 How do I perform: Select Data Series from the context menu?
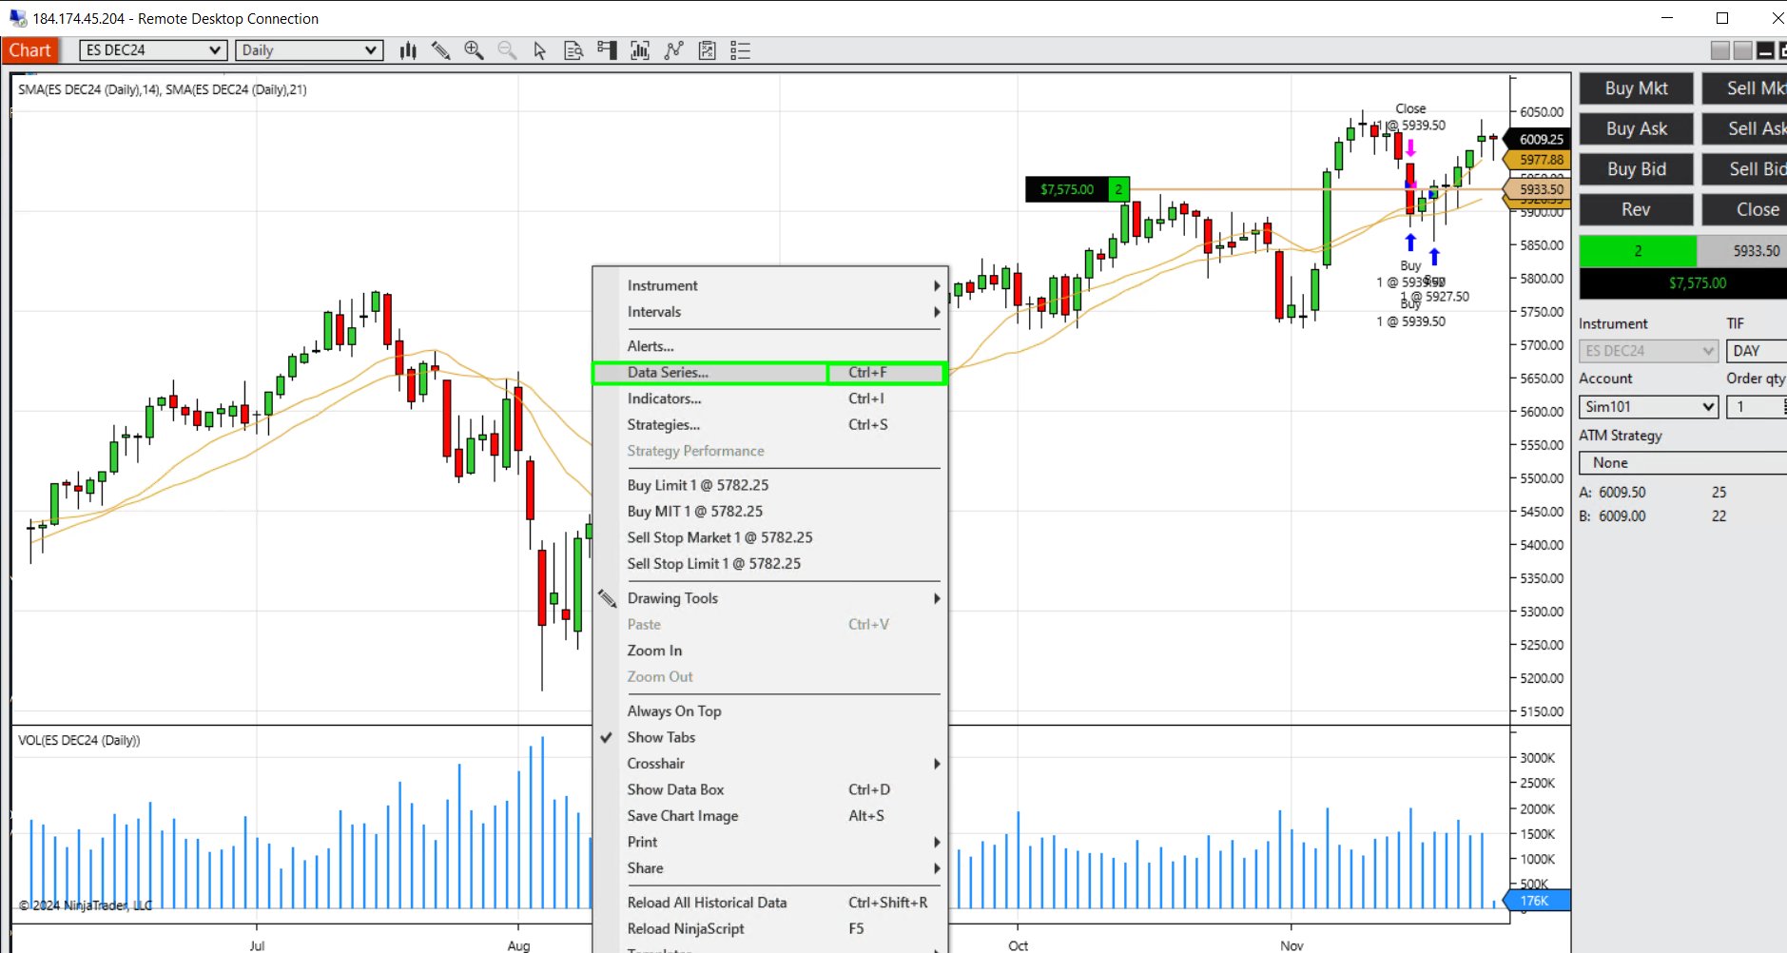710,372
